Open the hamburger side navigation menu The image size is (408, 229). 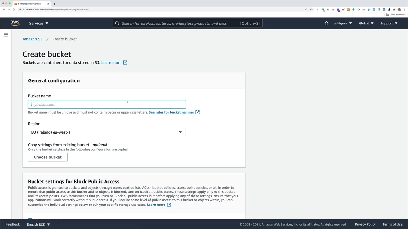[x=6, y=35]
